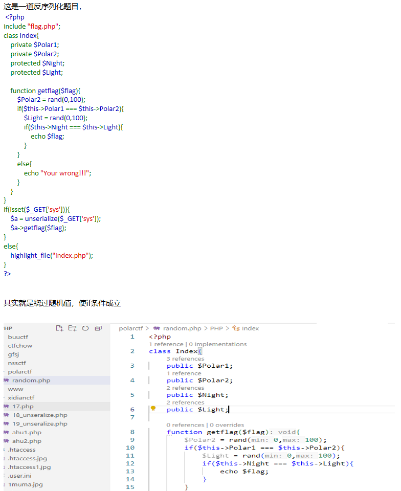This screenshot has height=491, width=401.
Task: Click '1 reference' code lens above class Index
Action: (166, 344)
